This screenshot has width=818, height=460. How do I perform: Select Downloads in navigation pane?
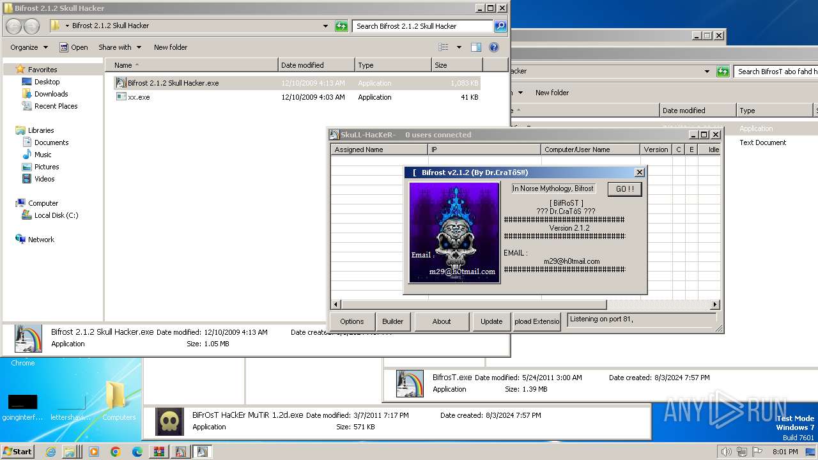pyautogui.click(x=51, y=94)
